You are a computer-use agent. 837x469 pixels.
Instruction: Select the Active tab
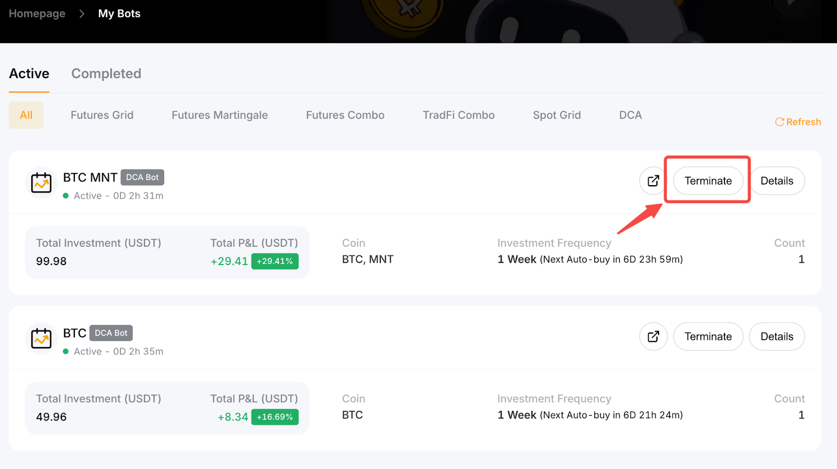click(x=29, y=74)
